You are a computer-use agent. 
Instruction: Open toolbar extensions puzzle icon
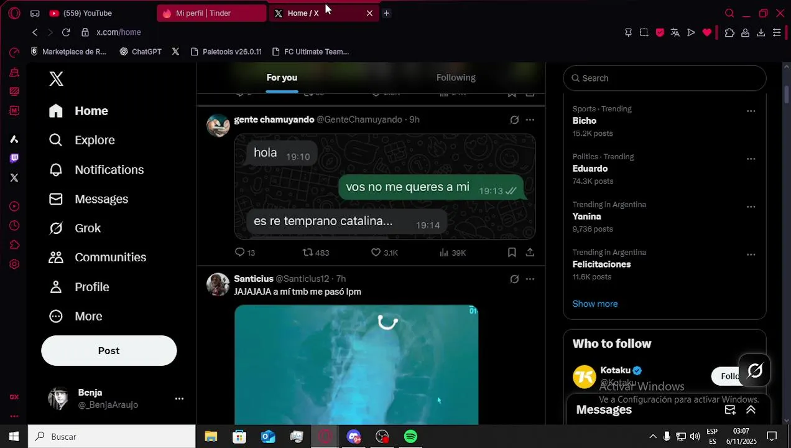(x=729, y=32)
